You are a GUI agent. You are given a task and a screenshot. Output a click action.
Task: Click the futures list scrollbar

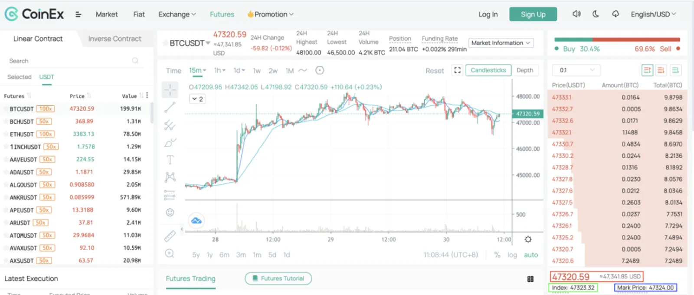click(151, 113)
